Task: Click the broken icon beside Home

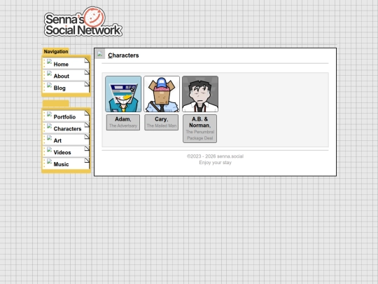Action: 49,62
